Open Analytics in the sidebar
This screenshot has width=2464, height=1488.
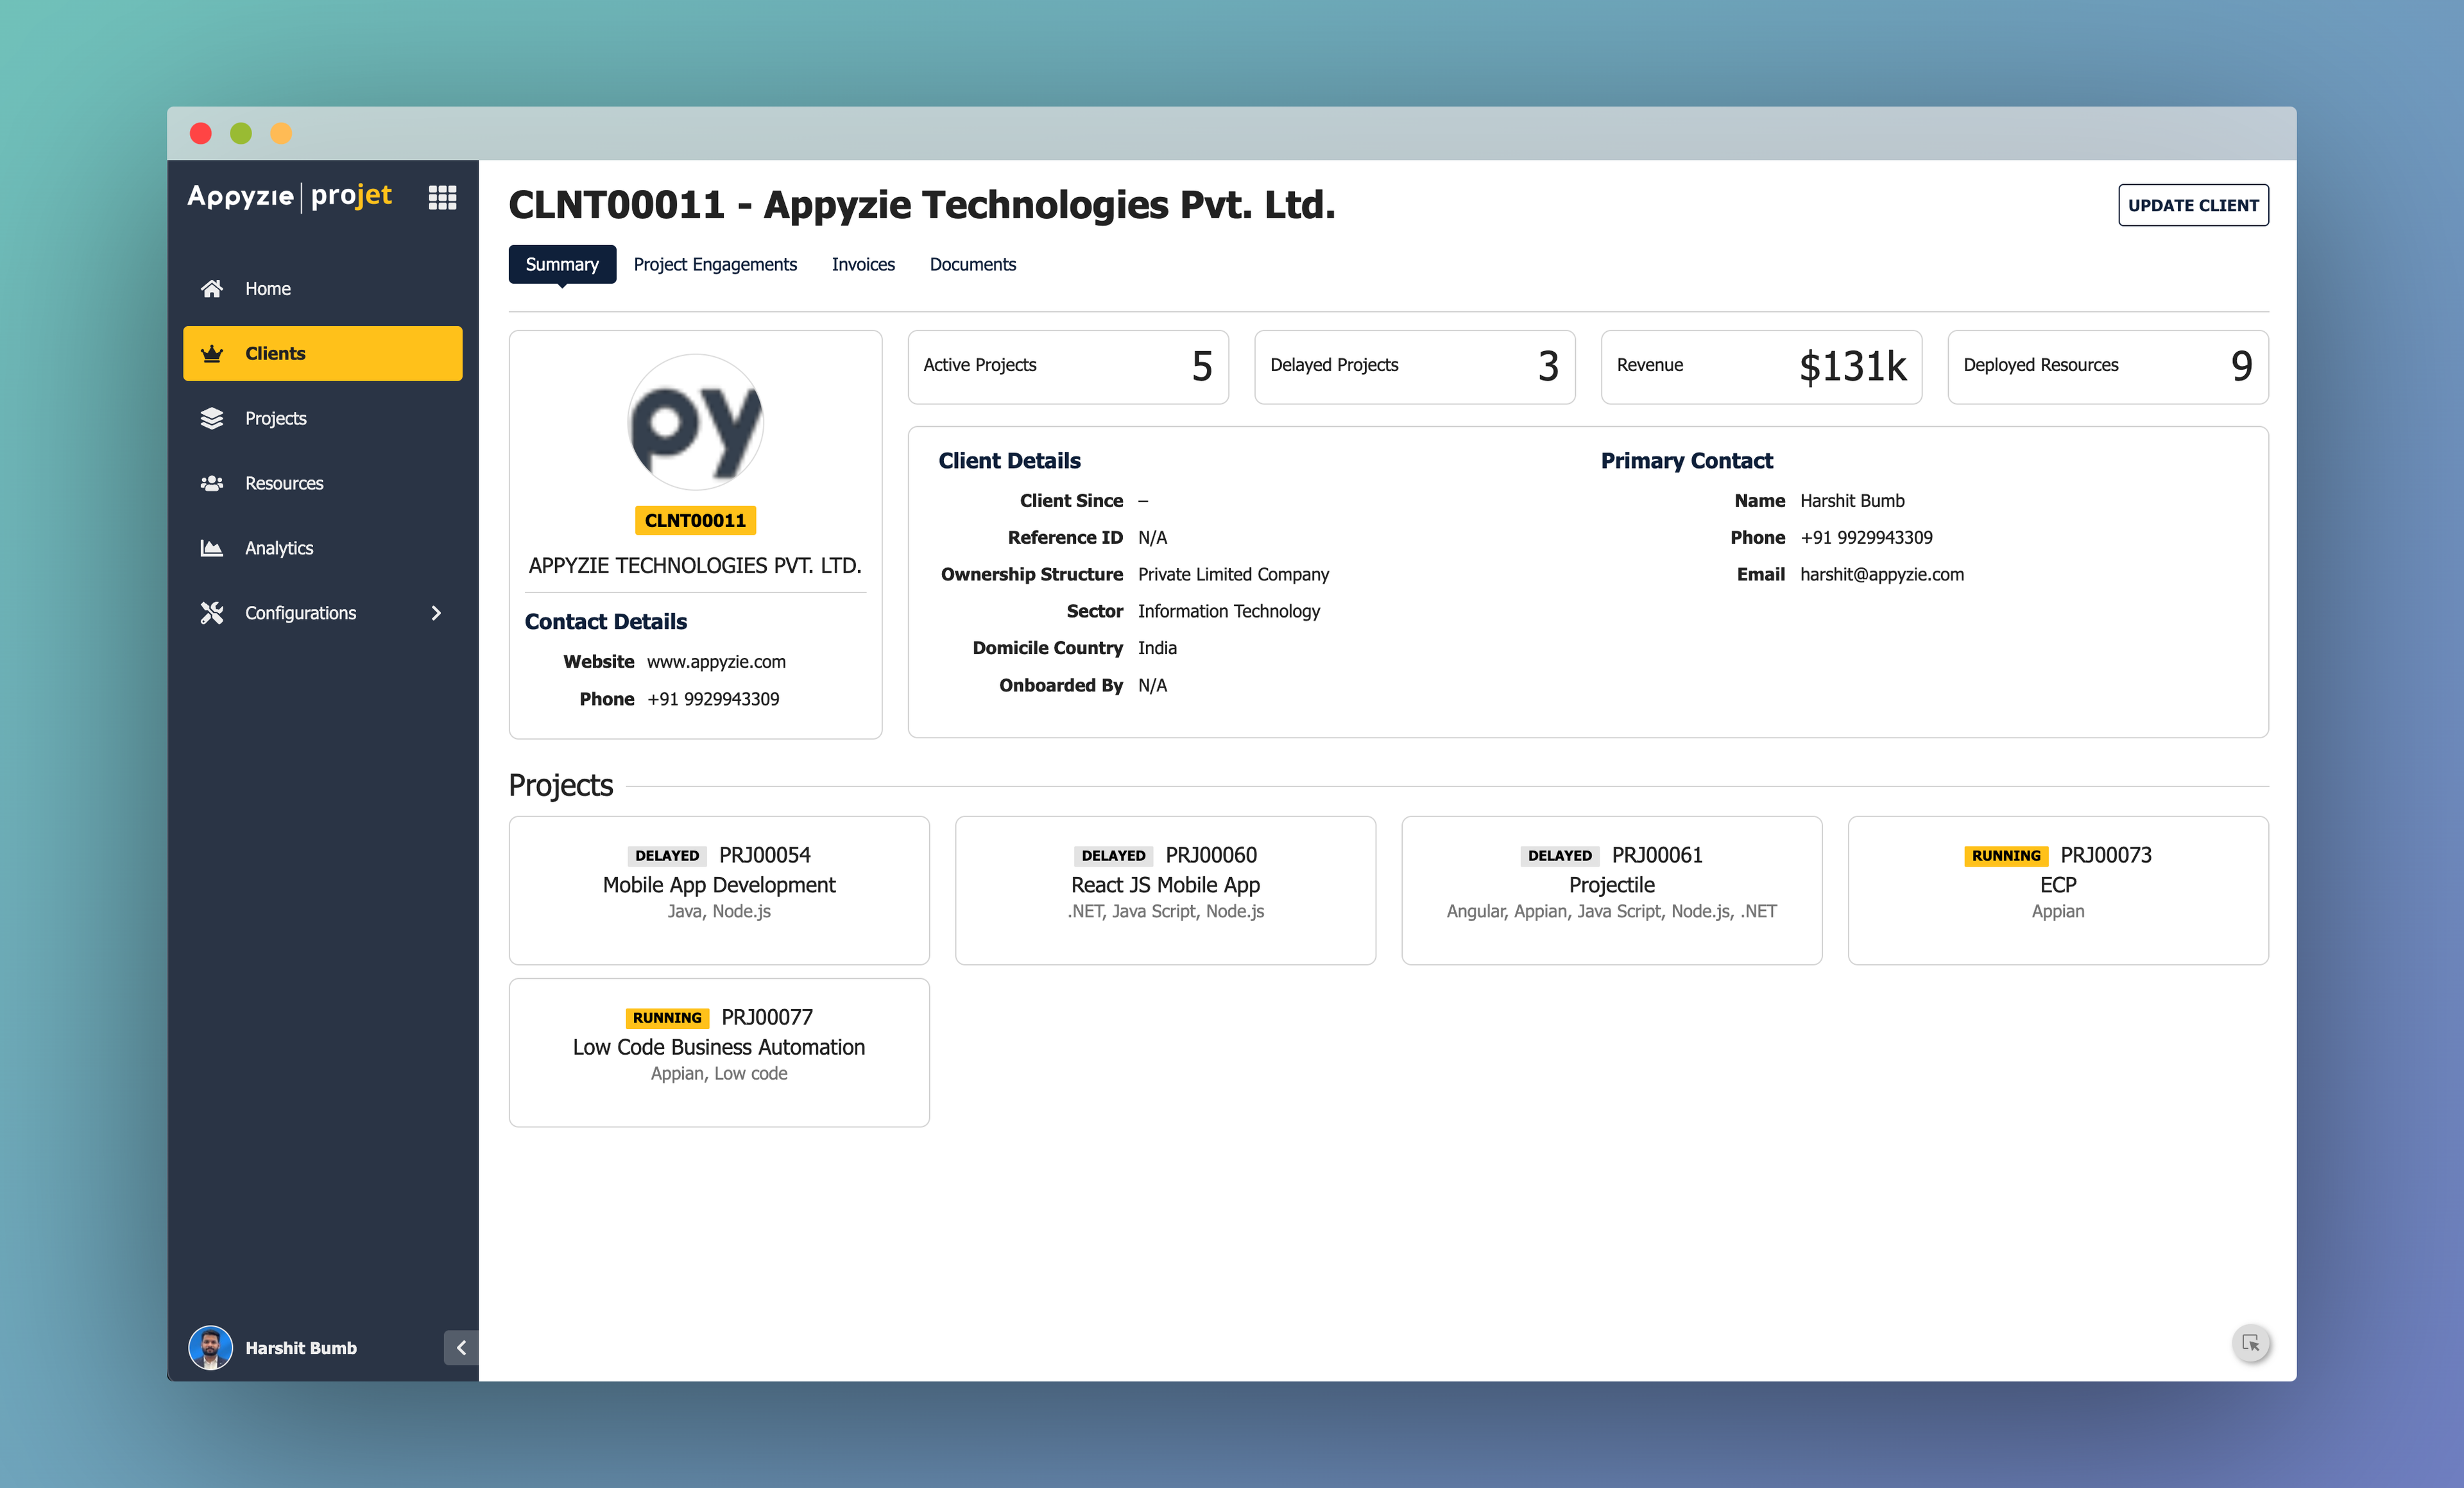[323, 548]
